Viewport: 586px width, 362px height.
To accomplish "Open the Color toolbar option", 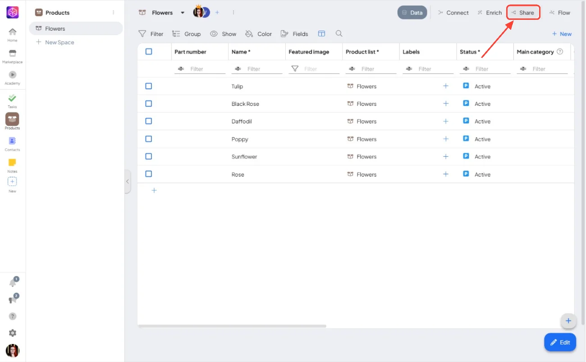I will [258, 34].
